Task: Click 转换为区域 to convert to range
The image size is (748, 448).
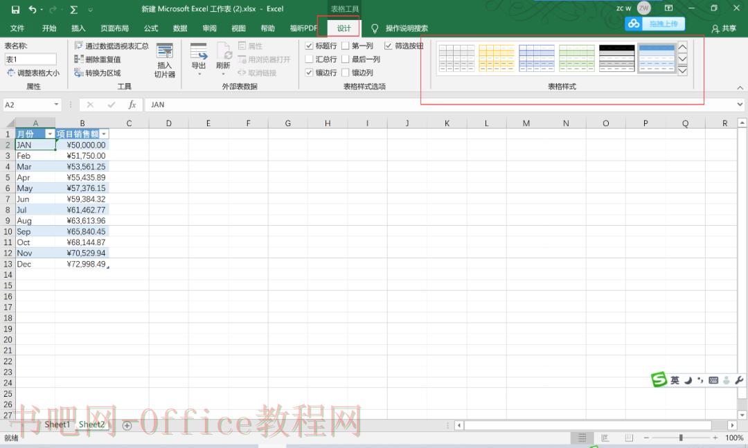Action: [x=98, y=73]
